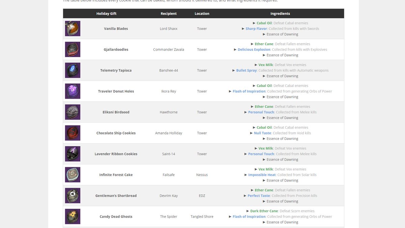The image size is (405, 228).
Task: Click the Traveler Donut Holes icon
Action: pyautogui.click(x=73, y=91)
